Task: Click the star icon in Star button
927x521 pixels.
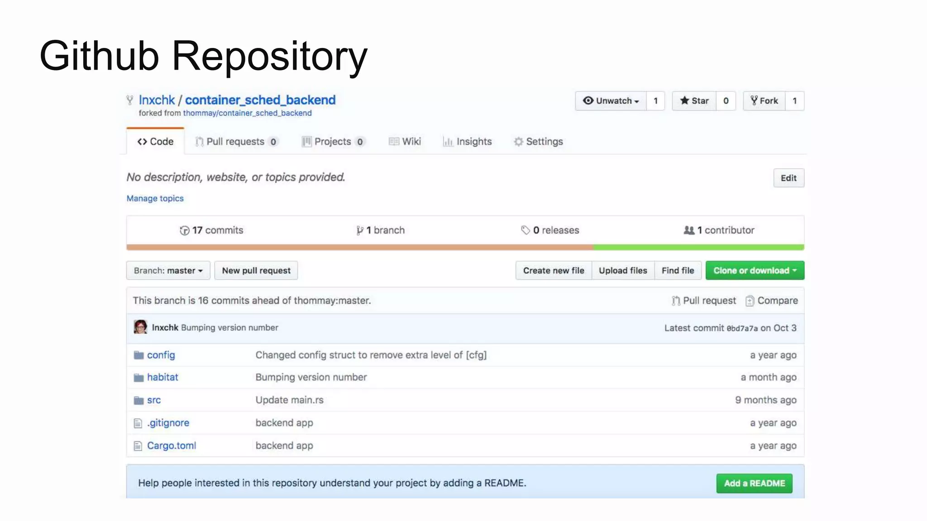Action: (x=684, y=100)
